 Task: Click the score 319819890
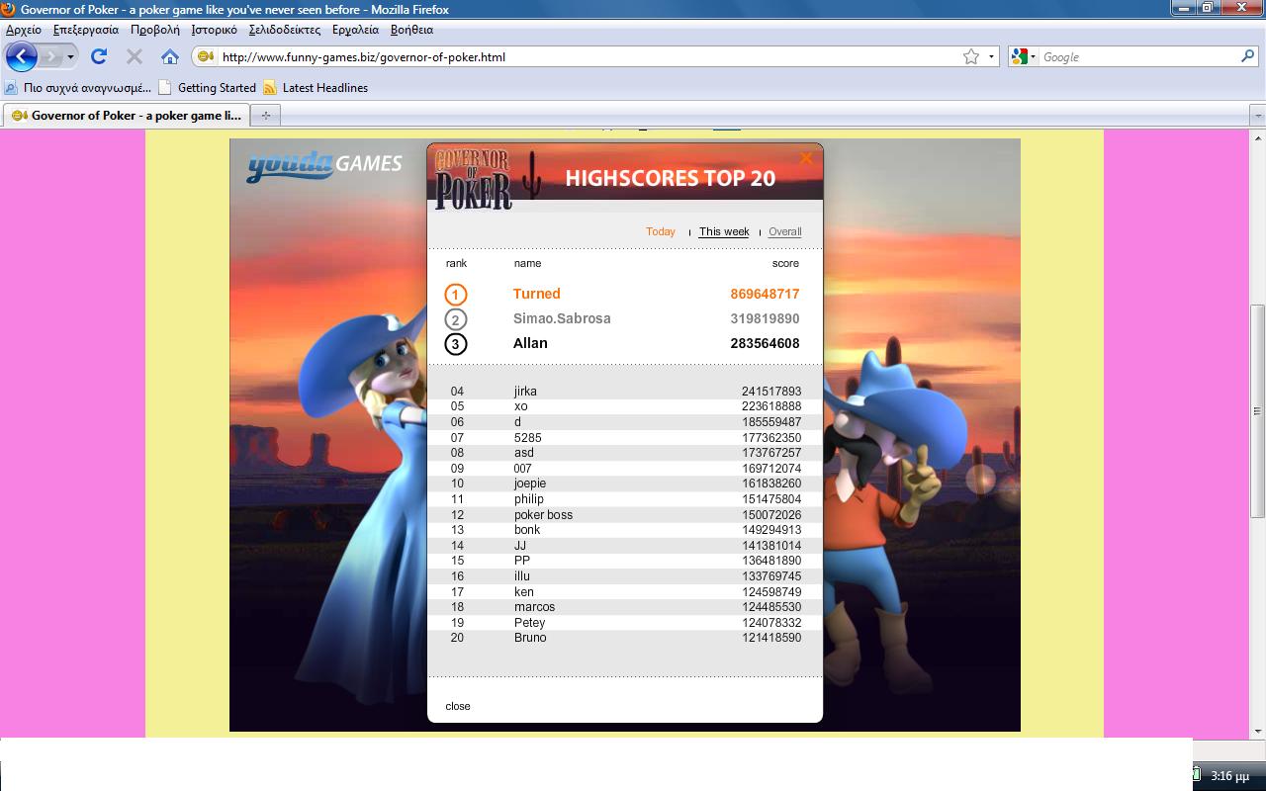tap(766, 318)
